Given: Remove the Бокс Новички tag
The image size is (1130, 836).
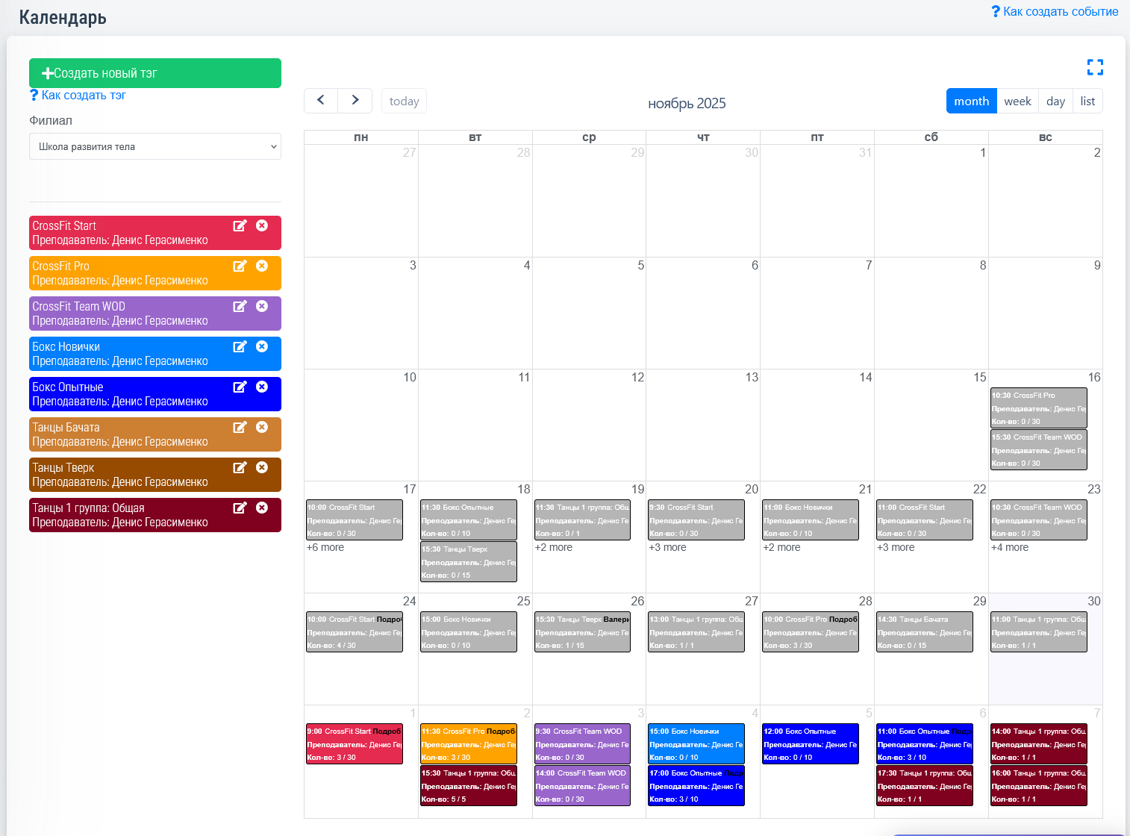Looking at the screenshot, I should 262,346.
